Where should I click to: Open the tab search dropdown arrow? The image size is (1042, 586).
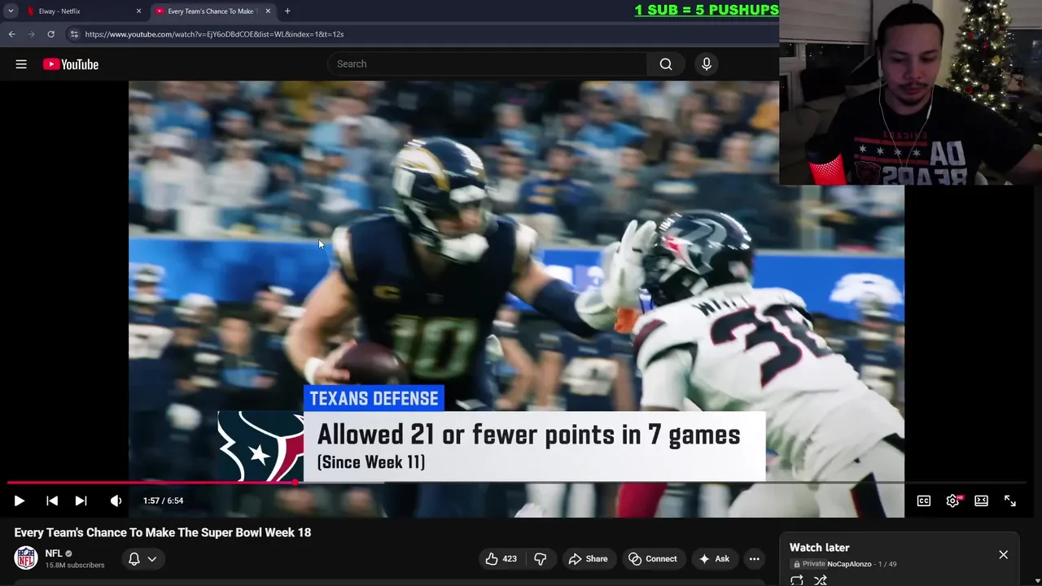(11, 11)
